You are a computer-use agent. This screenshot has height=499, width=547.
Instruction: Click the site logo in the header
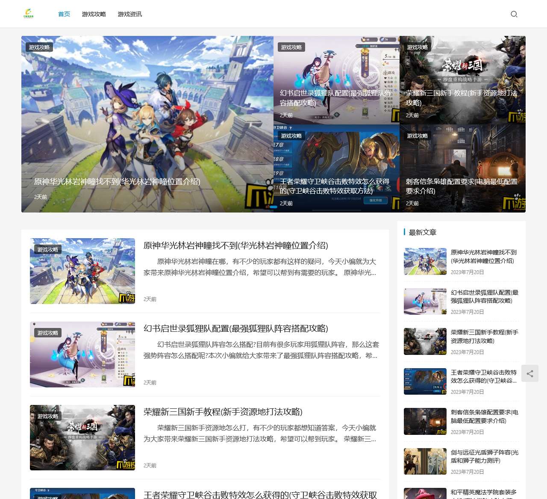29,14
